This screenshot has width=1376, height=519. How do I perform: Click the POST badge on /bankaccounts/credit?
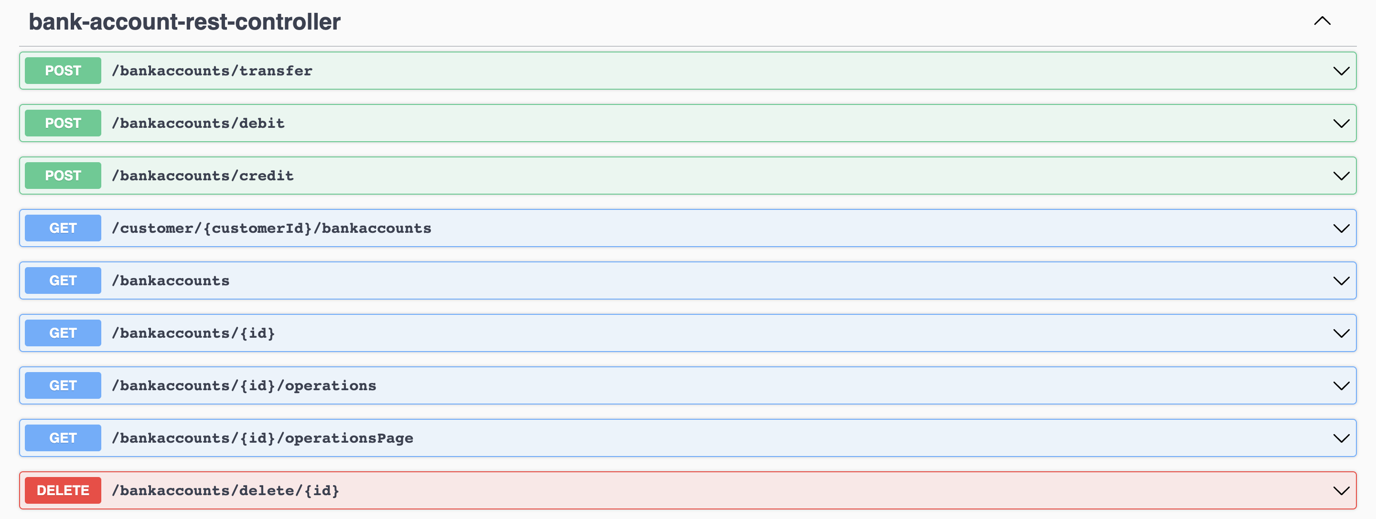63,175
